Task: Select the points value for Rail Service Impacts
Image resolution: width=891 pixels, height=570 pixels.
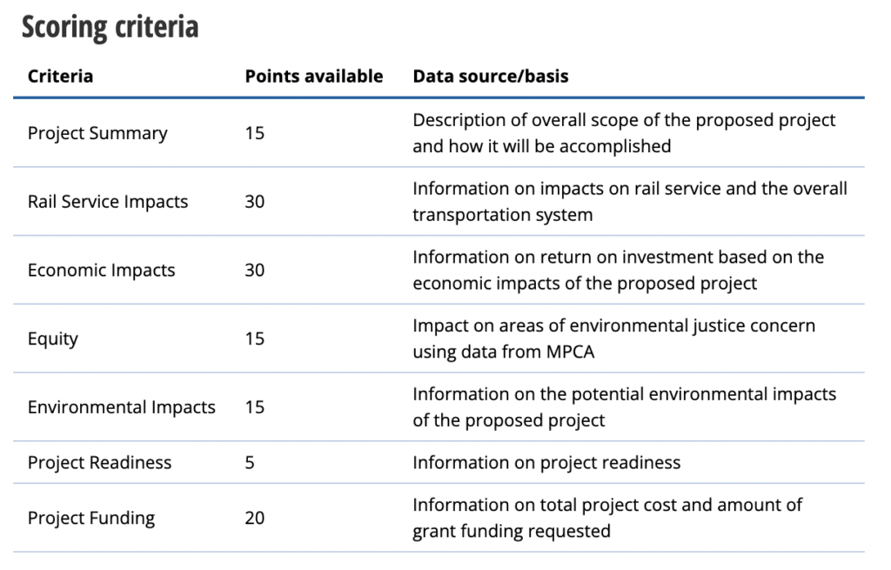Action: 254,201
